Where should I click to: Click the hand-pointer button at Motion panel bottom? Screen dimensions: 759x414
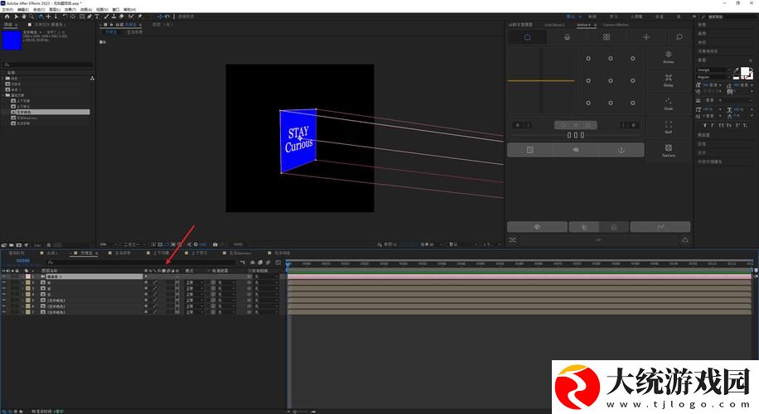584,227
